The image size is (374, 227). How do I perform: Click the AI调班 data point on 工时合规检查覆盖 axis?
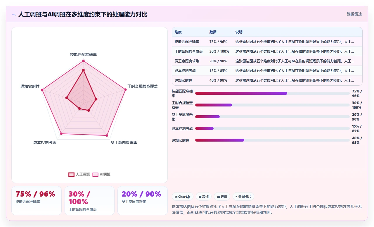(x=126, y=90)
